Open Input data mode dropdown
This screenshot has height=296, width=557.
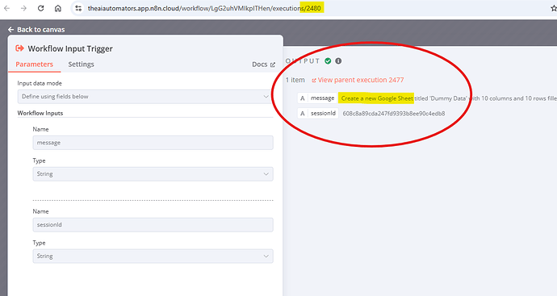[145, 97]
